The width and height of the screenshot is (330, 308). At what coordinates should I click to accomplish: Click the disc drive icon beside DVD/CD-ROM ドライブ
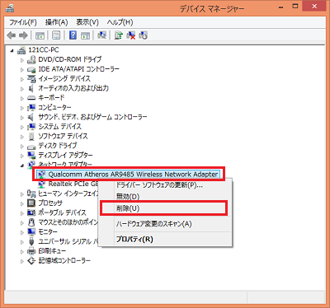click(x=31, y=59)
